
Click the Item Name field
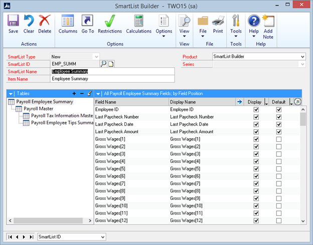pyautogui.click(x=112, y=79)
